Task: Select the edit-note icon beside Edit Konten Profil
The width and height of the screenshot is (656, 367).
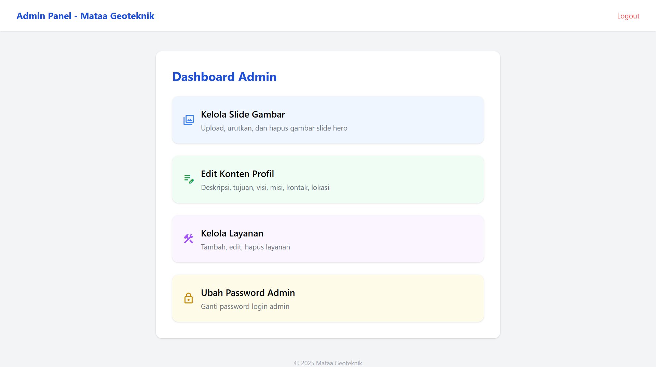Action: 189,179
